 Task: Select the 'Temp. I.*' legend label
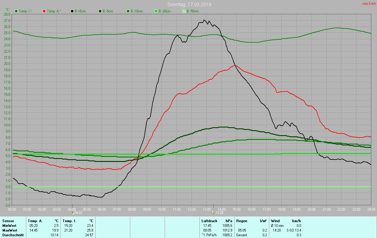25,11
